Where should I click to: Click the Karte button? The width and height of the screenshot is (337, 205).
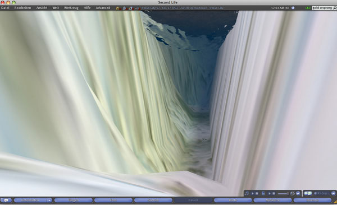233,200
